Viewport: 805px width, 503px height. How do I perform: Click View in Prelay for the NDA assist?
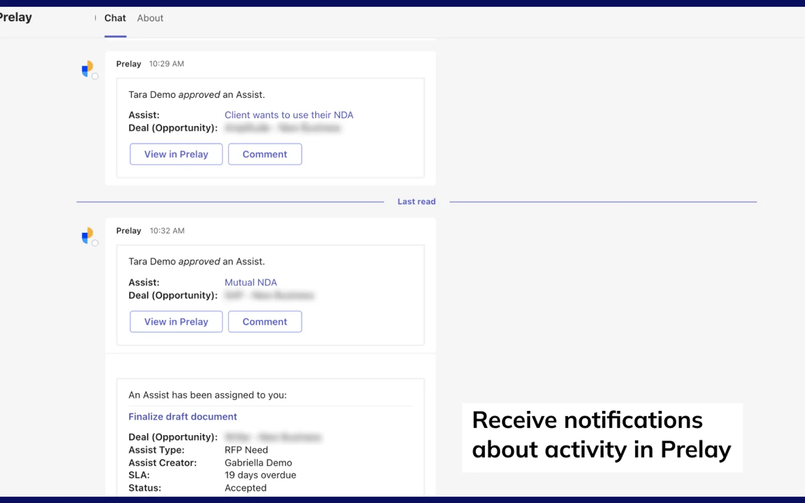[176, 154]
